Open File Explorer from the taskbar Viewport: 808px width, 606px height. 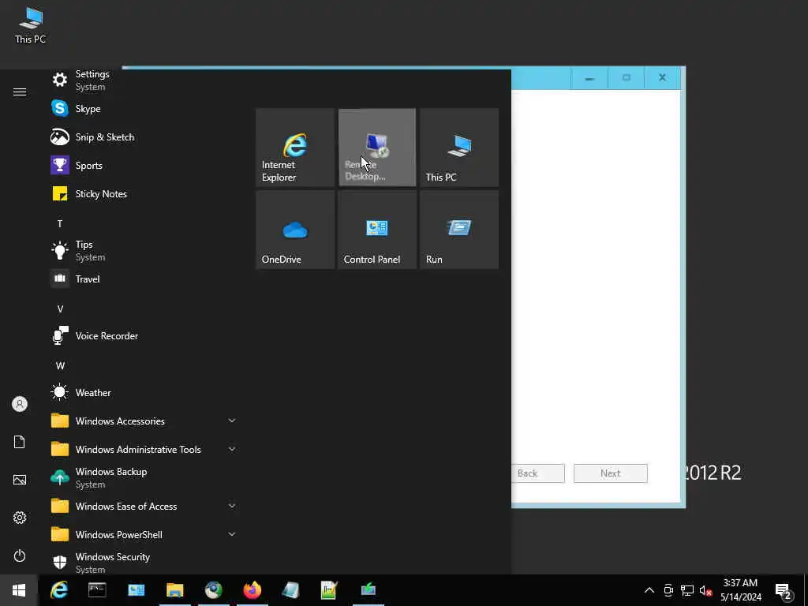coord(174,590)
